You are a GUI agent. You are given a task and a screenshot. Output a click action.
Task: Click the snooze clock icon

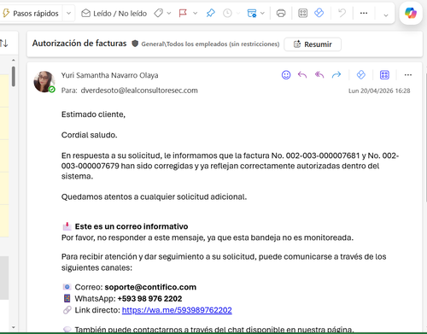pos(227,13)
